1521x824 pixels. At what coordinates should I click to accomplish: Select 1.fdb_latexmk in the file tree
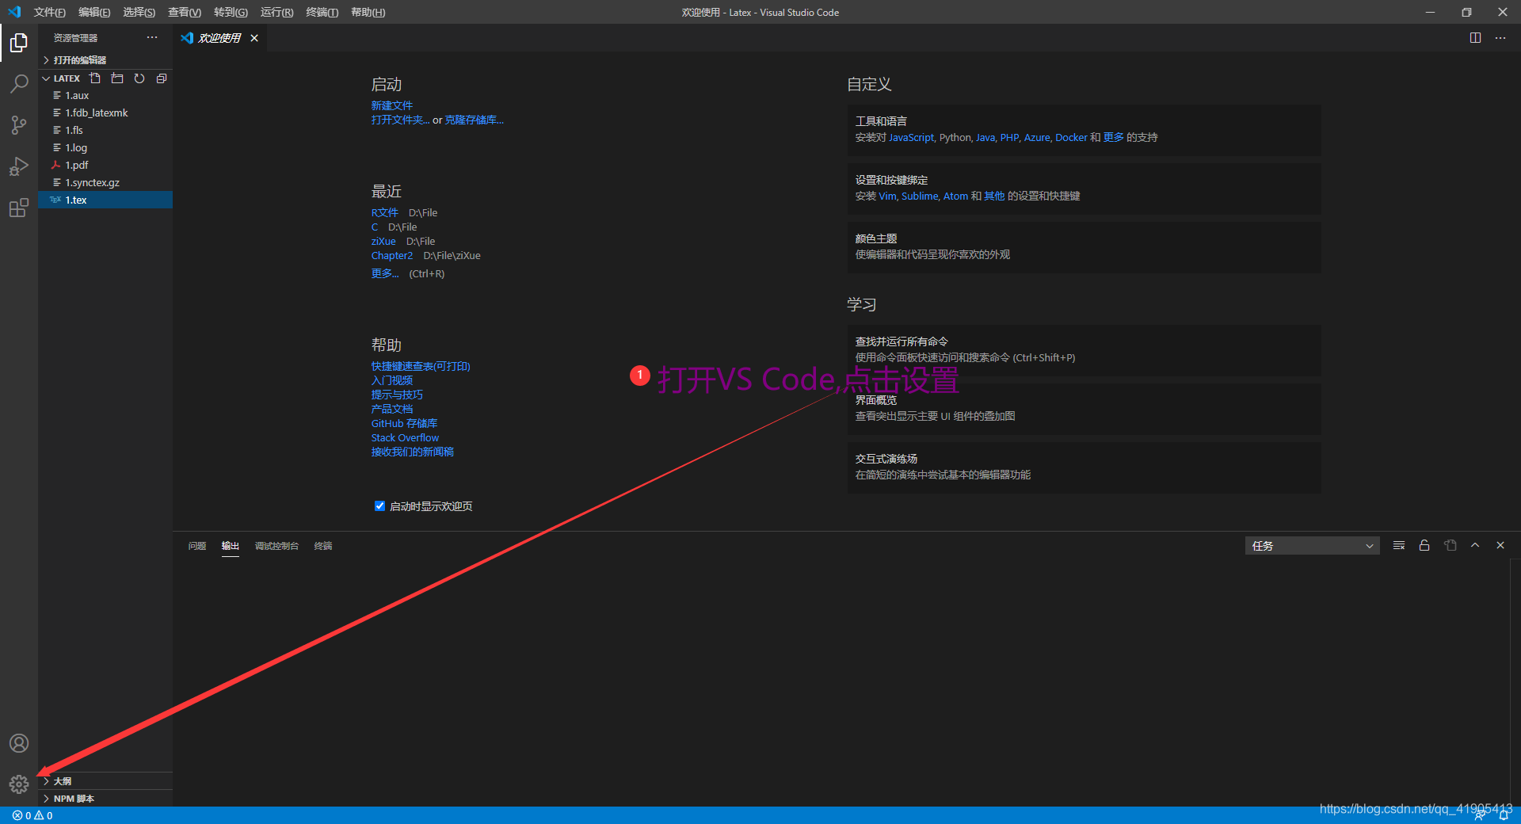(105, 113)
